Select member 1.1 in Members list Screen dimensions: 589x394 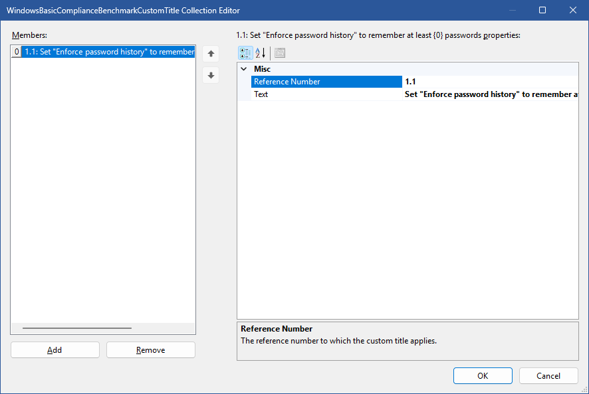click(x=109, y=52)
